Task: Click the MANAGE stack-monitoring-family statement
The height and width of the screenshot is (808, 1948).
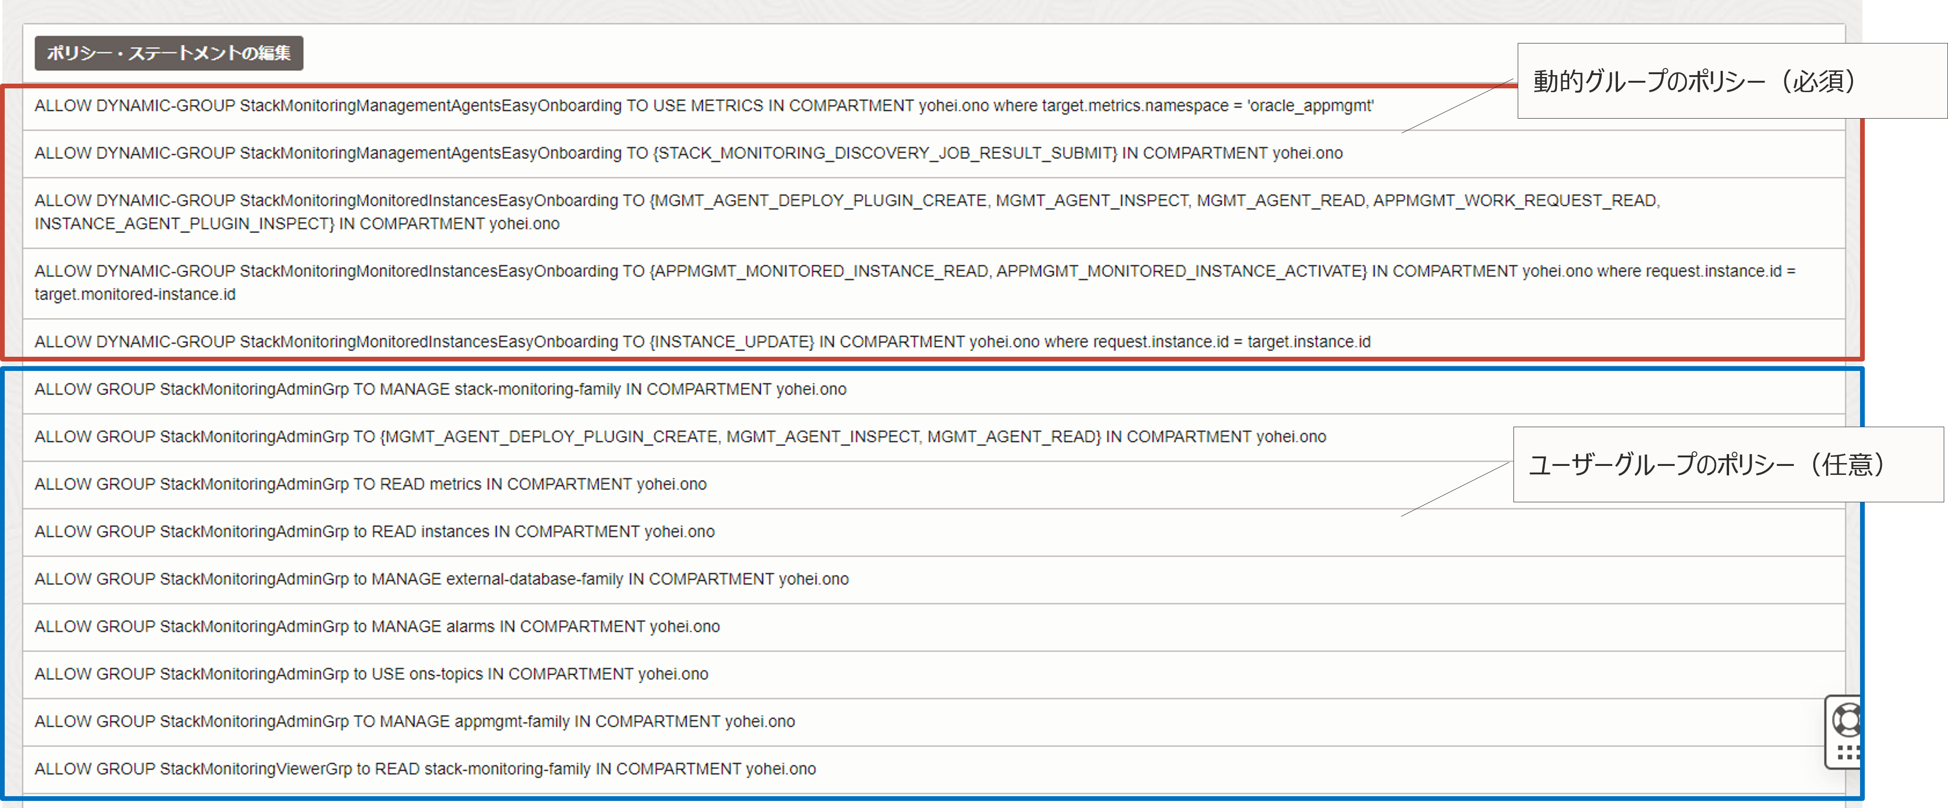Action: [440, 389]
